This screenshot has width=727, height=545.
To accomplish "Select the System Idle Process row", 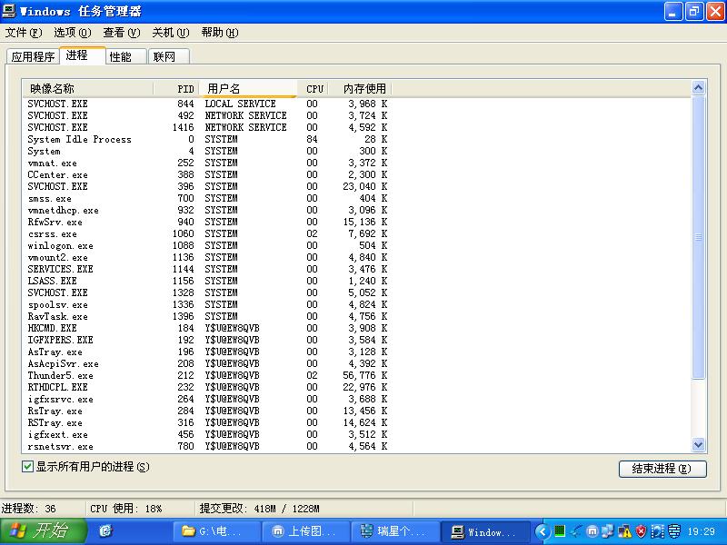I will pos(208,139).
